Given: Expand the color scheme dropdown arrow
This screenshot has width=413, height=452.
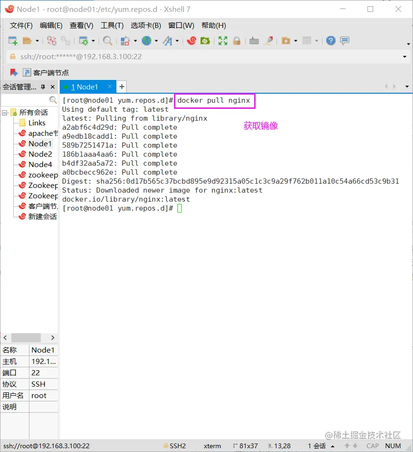Looking at the screenshot, I should pos(135,41).
